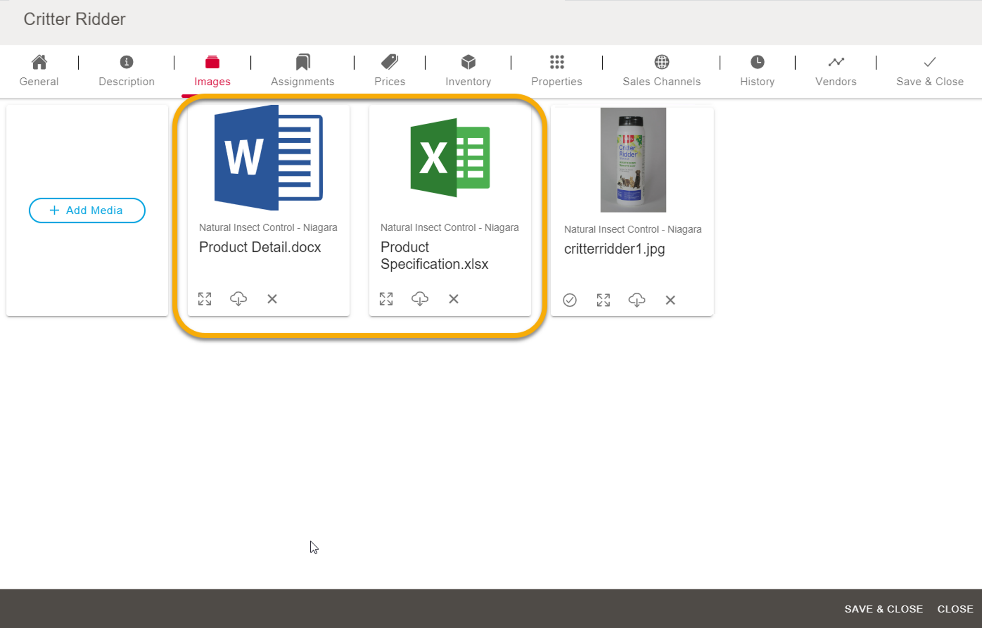Remove critterridder1.jpg from media
The image size is (982, 628).
pyautogui.click(x=670, y=300)
